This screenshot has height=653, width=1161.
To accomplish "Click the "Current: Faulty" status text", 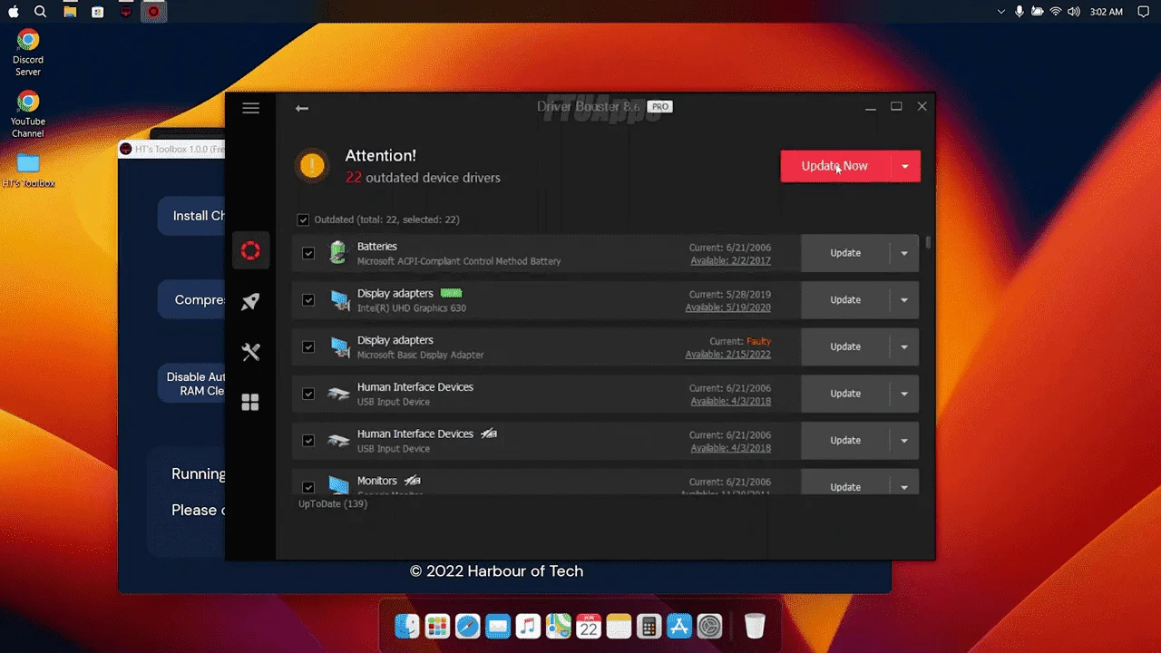I will click(740, 341).
